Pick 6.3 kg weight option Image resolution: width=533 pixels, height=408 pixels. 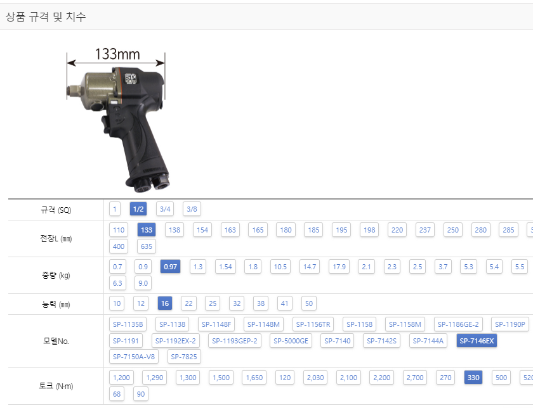117,283
